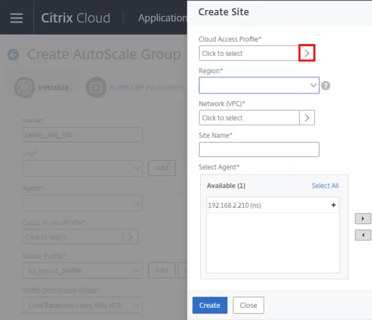Viewport: 372px width, 320px height.
Task: Select the AutoScale Parameters step icon
Action: click(96, 87)
